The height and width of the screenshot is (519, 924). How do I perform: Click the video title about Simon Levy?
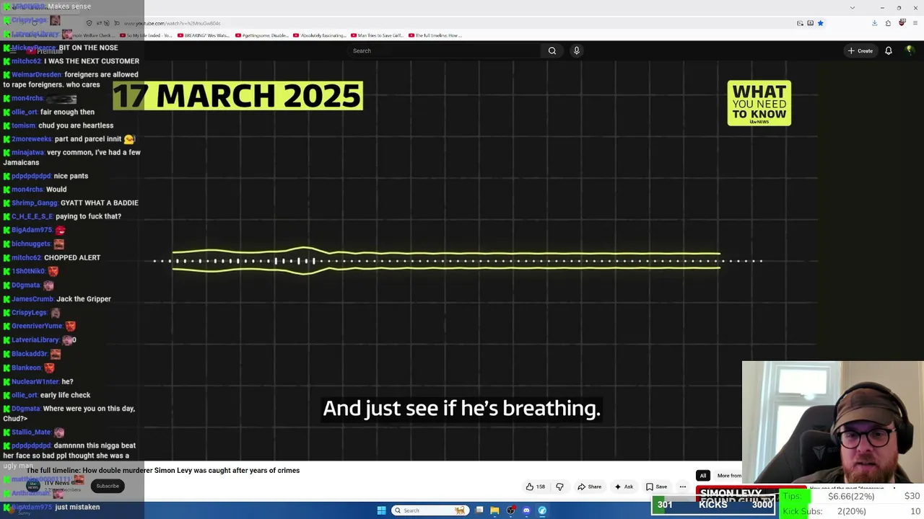[163, 470]
